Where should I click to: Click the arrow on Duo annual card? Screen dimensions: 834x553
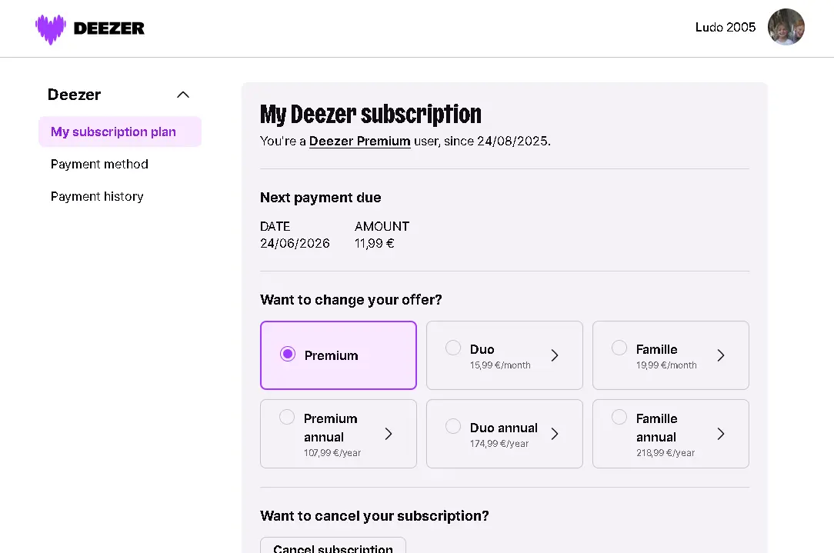[555, 434]
